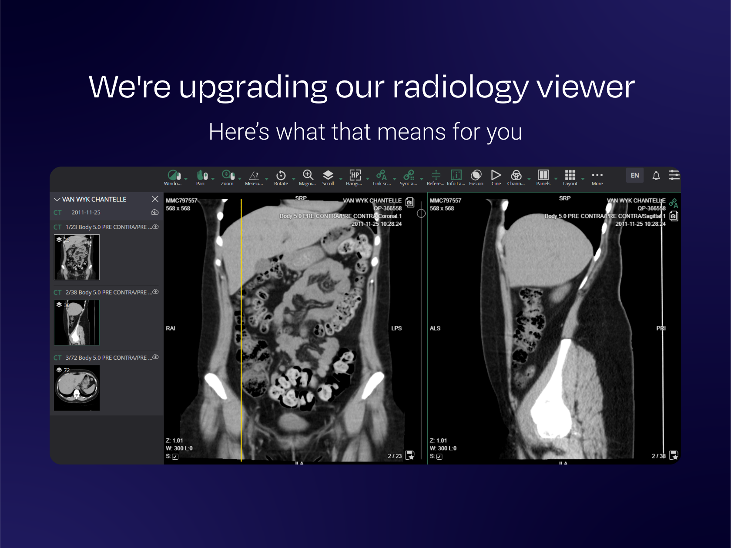Collapse the VAN WYK CHANTELLE study panel
Image resolution: width=731 pixels, height=548 pixels.
coord(57,199)
